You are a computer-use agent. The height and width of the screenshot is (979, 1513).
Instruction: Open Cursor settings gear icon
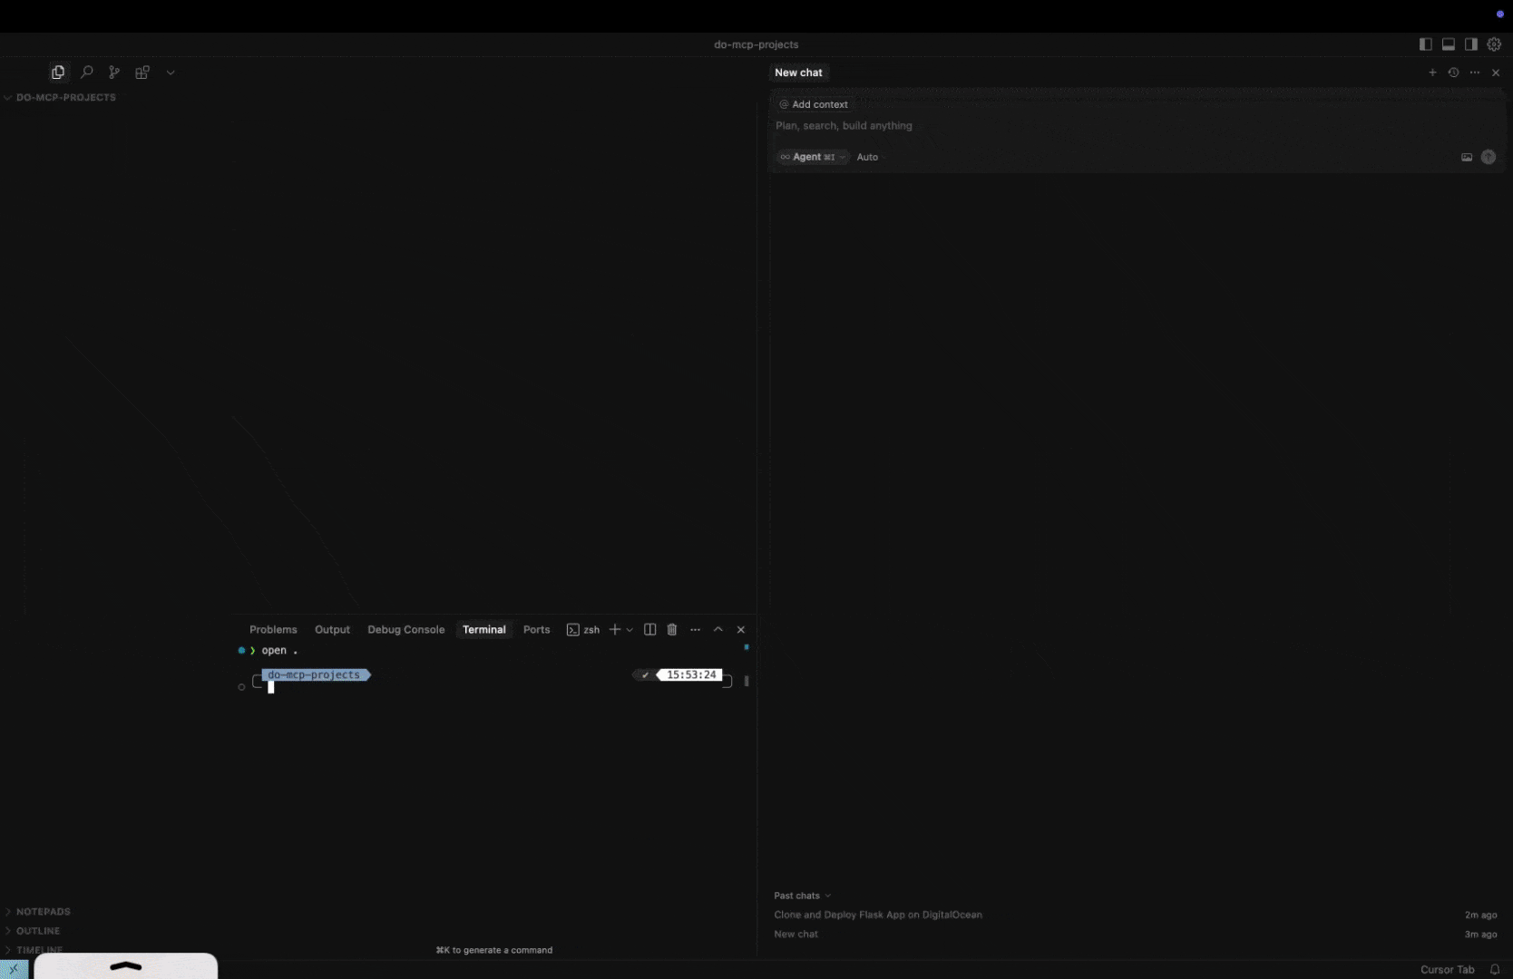tap(1494, 44)
